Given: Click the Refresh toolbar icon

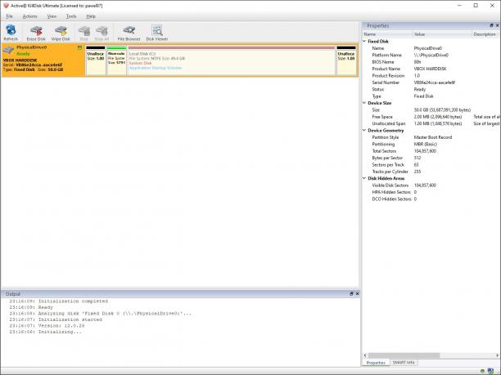Looking at the screenshot, I should [11, 33].
